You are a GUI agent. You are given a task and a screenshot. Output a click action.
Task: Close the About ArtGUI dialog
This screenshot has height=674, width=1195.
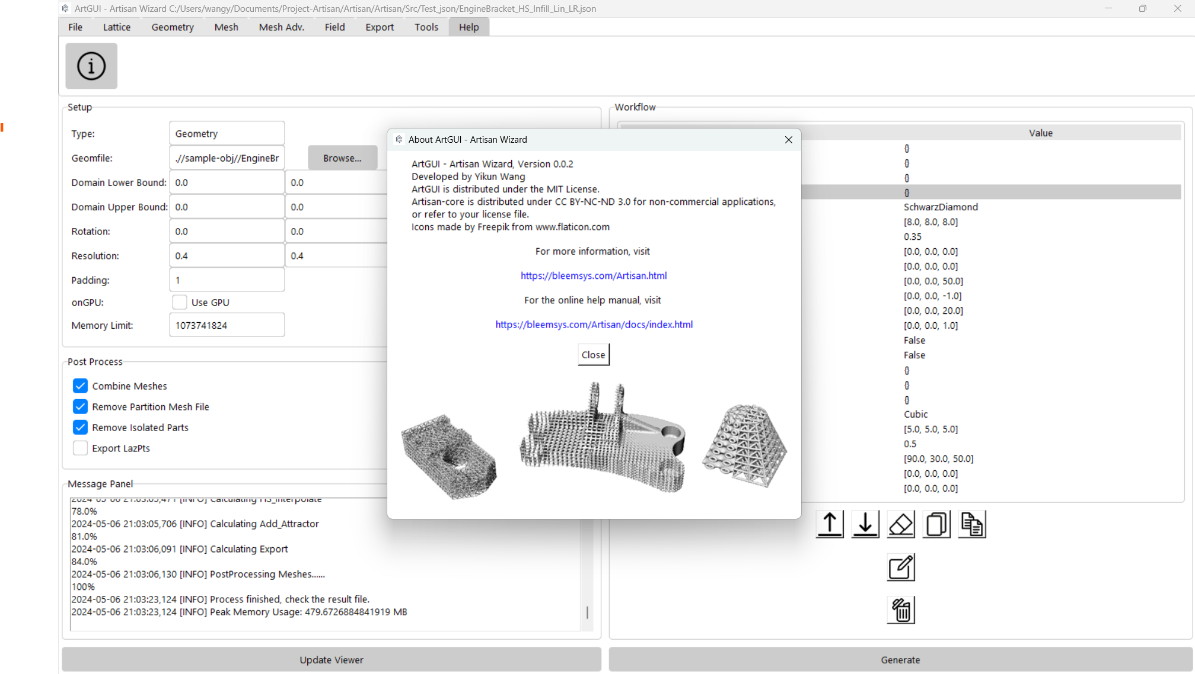[788, 140]
